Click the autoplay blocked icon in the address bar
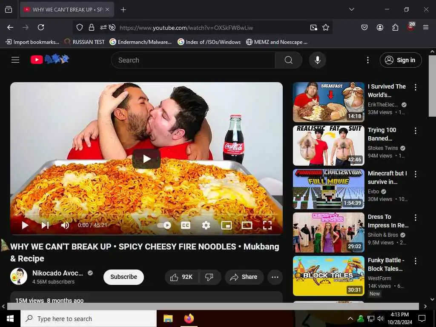The image size is (436, 327). point(112,27)
